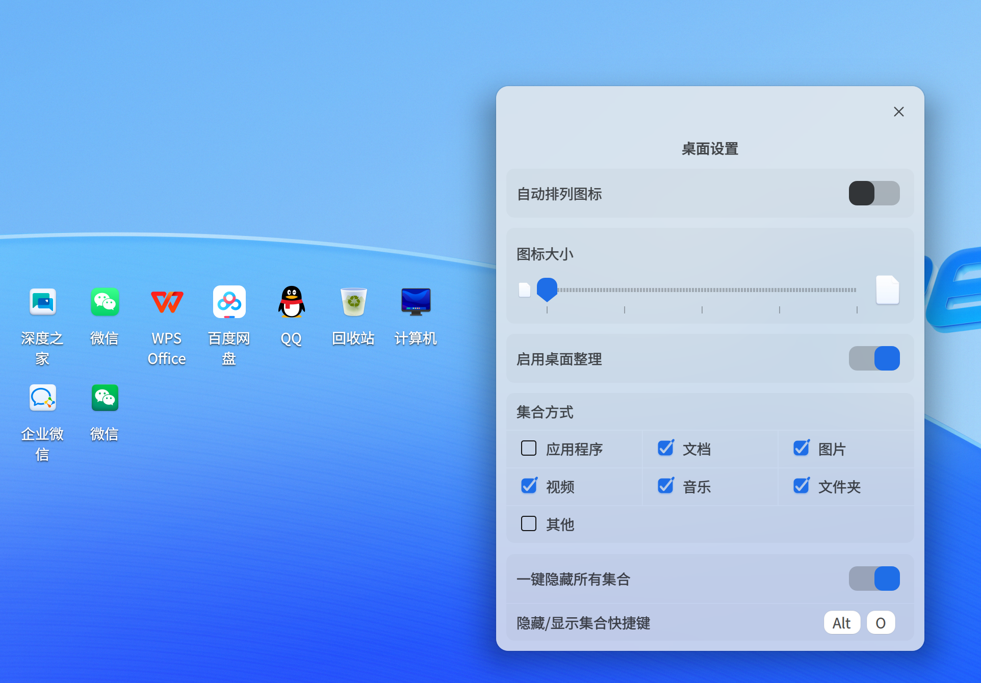Viewport: 981px width, 683px height.
Task: Open the WPS Office desktop icon
Action: point(167,302)
